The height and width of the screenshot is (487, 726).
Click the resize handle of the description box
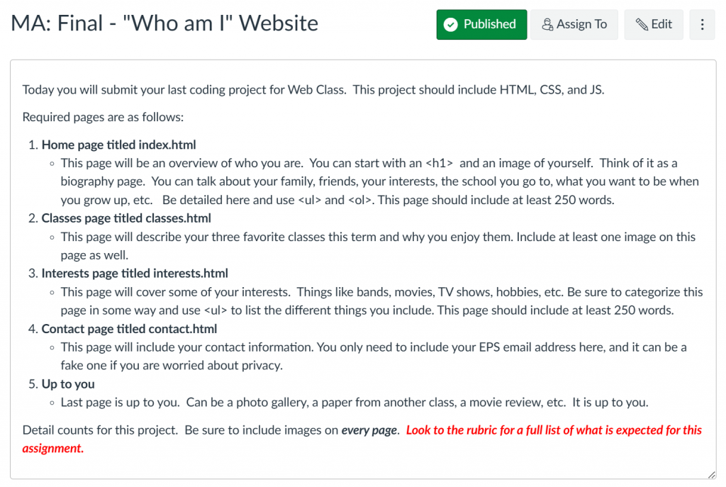[711, 474]
